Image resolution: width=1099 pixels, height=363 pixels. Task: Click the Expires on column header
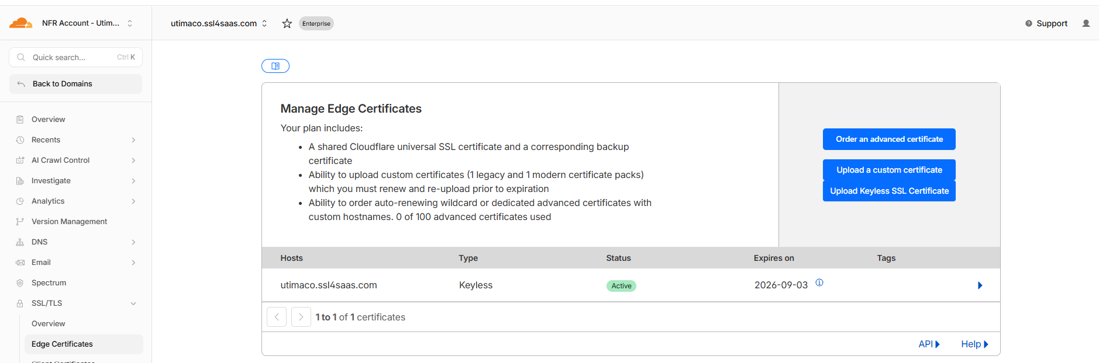(774, 258)
